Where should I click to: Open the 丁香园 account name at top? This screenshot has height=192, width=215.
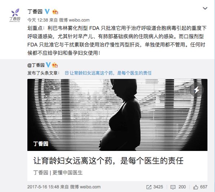[35, 12]
